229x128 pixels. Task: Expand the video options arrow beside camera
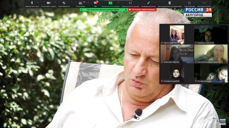[x=55, y=2]
